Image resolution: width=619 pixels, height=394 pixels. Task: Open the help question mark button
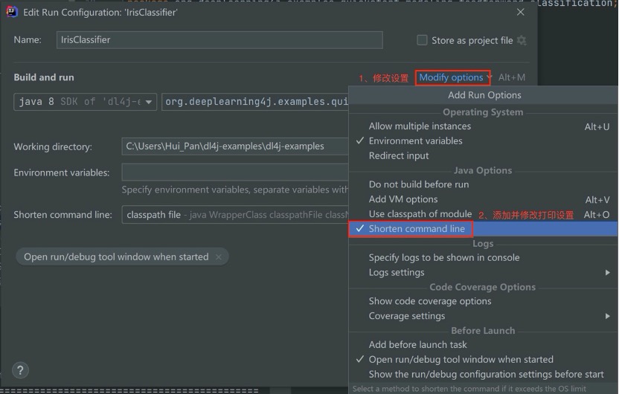[x=20, y=370]
